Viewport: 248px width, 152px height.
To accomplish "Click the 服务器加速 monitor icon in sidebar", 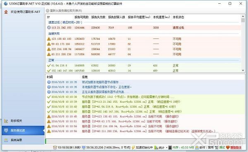I will tap(6, 130).
